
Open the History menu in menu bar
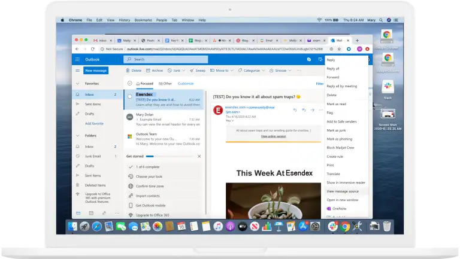(125, 20)
